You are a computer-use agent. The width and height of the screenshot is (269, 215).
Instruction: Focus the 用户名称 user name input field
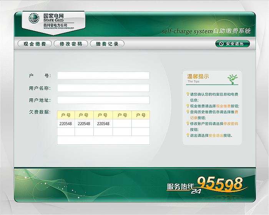[x=103, y=88]
